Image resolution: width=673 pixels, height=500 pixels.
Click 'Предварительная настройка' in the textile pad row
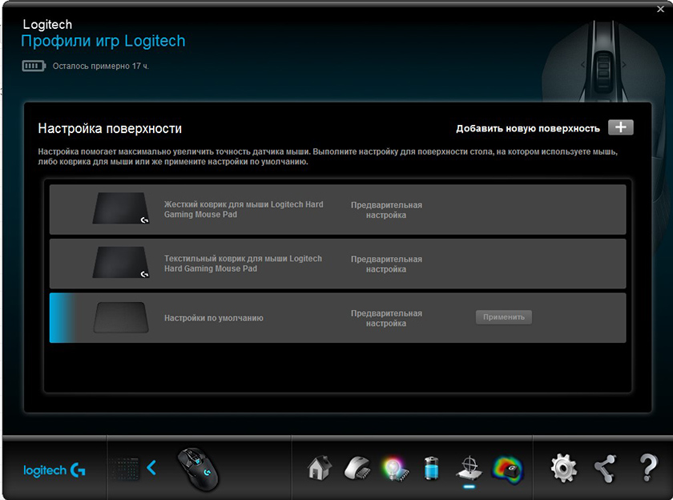pyautogui.click(x=386, y=264)
